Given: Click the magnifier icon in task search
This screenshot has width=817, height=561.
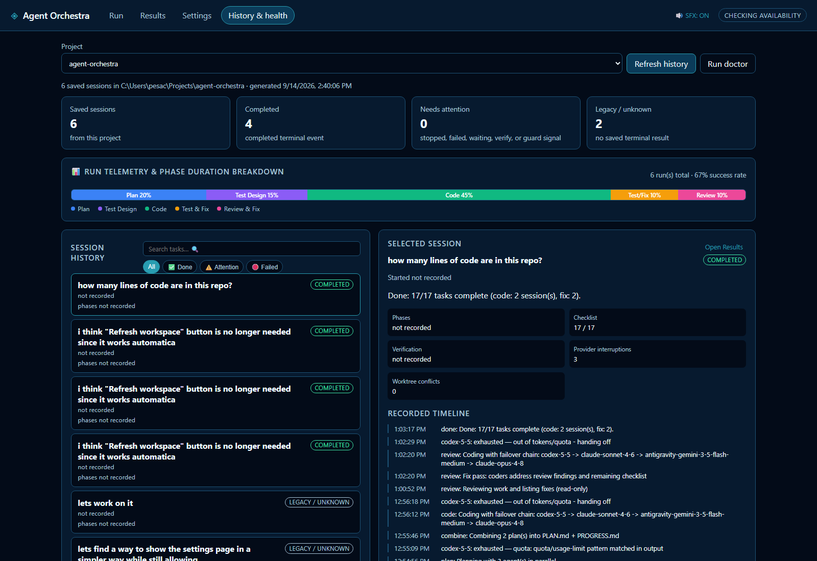Looking at the screenshot, I should click(x=195, y=249).
